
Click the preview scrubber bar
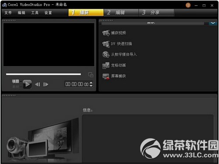pyautogui.click(x=43, y=74)
